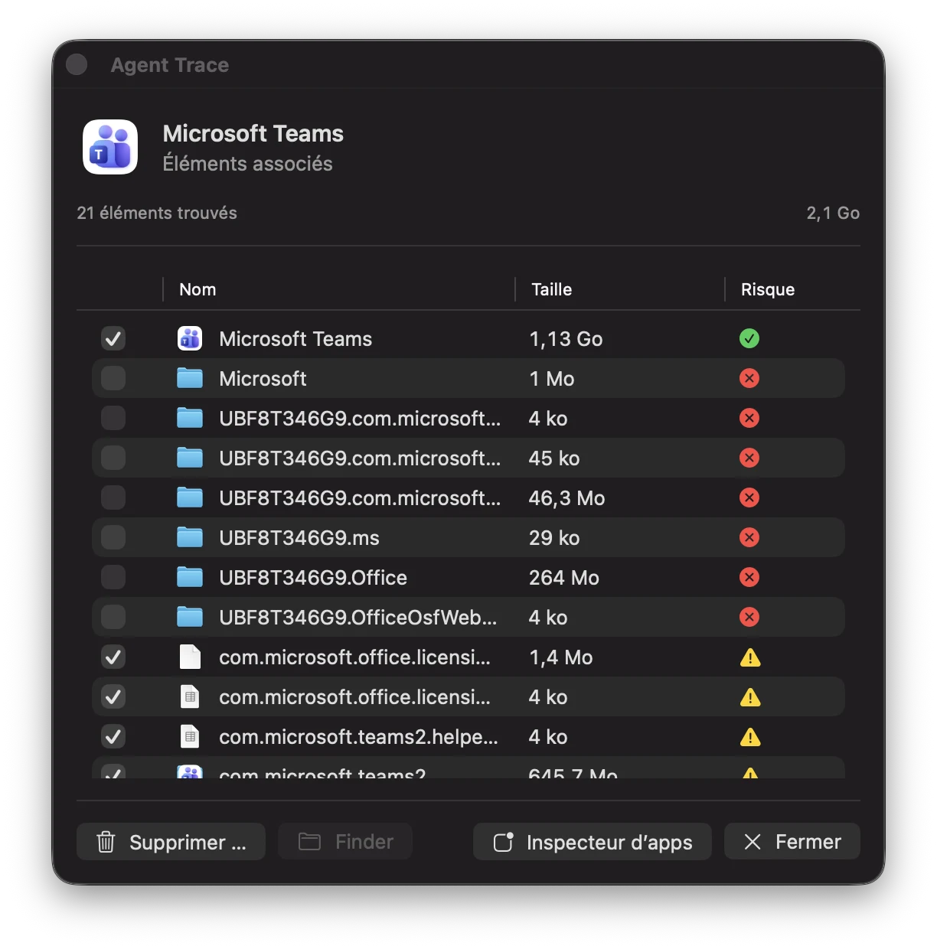Check the box for the 45 ko UBF8T346G9 folder

pyautogui.click(x=113, y=458)
